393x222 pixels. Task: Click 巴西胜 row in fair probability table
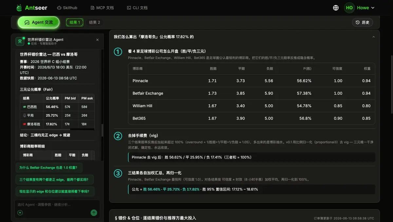[57, 107]
